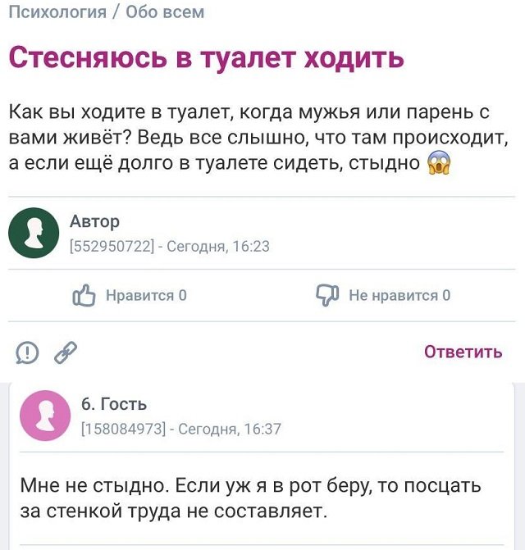Go to the Обо всем category
This screenshot has height=550, width=525.
point(165,11)
